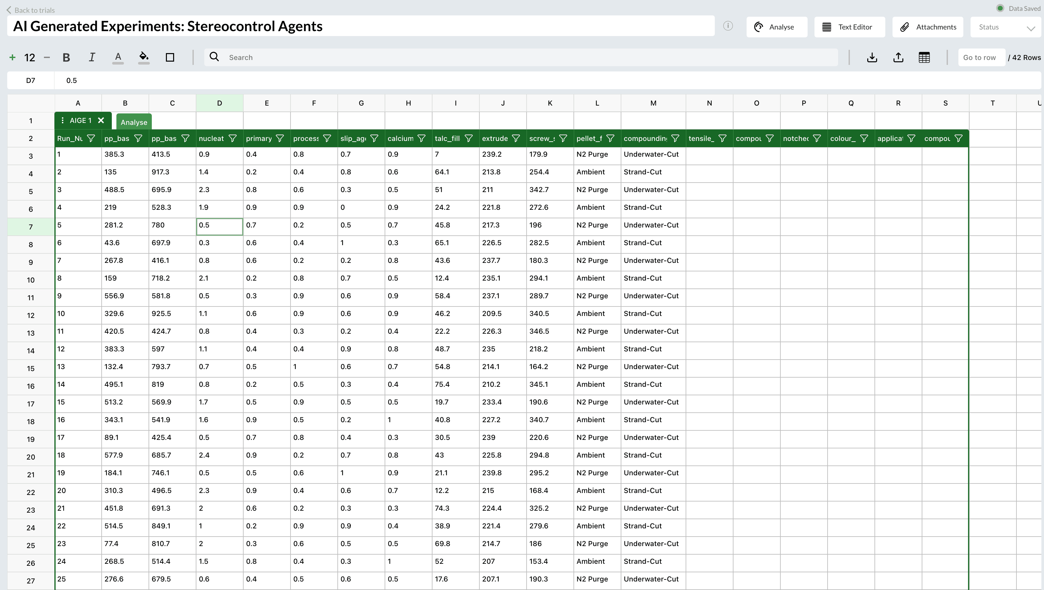Click the download icon in toolbar

point(872,57)
